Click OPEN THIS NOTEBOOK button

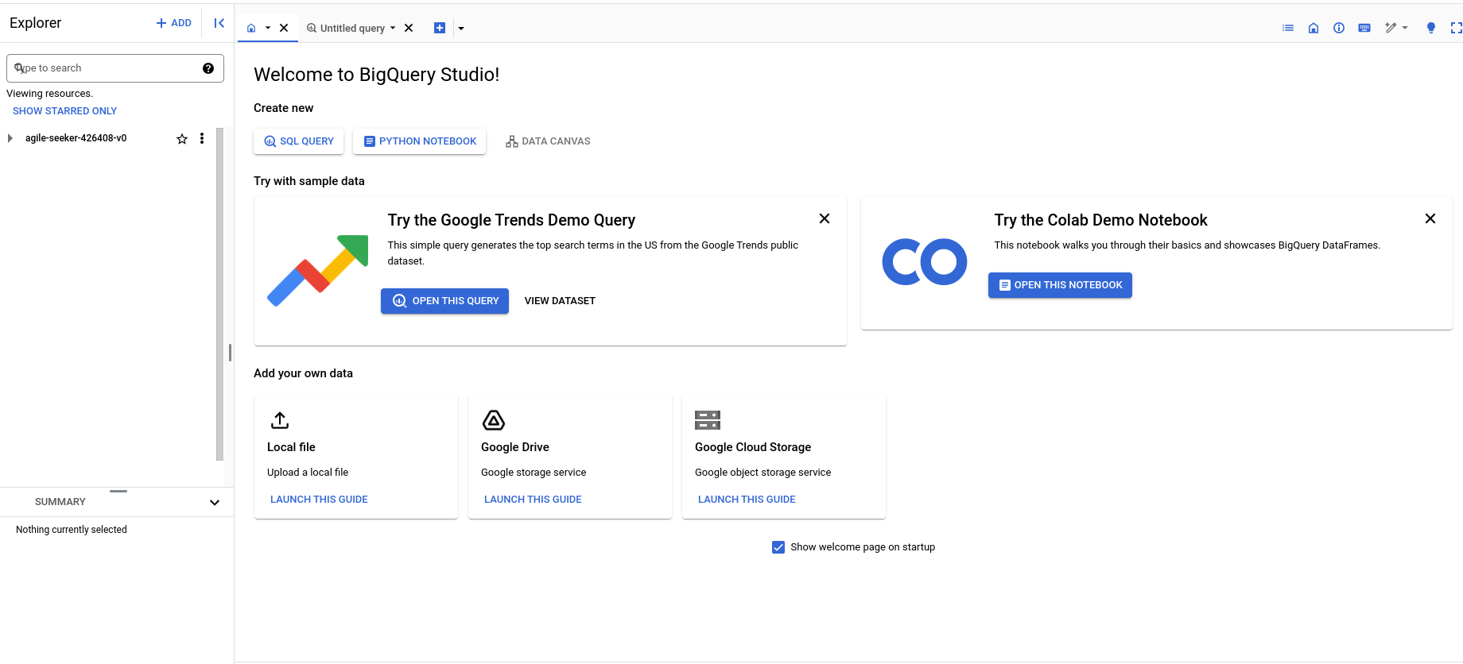(x=1060, y=285)
